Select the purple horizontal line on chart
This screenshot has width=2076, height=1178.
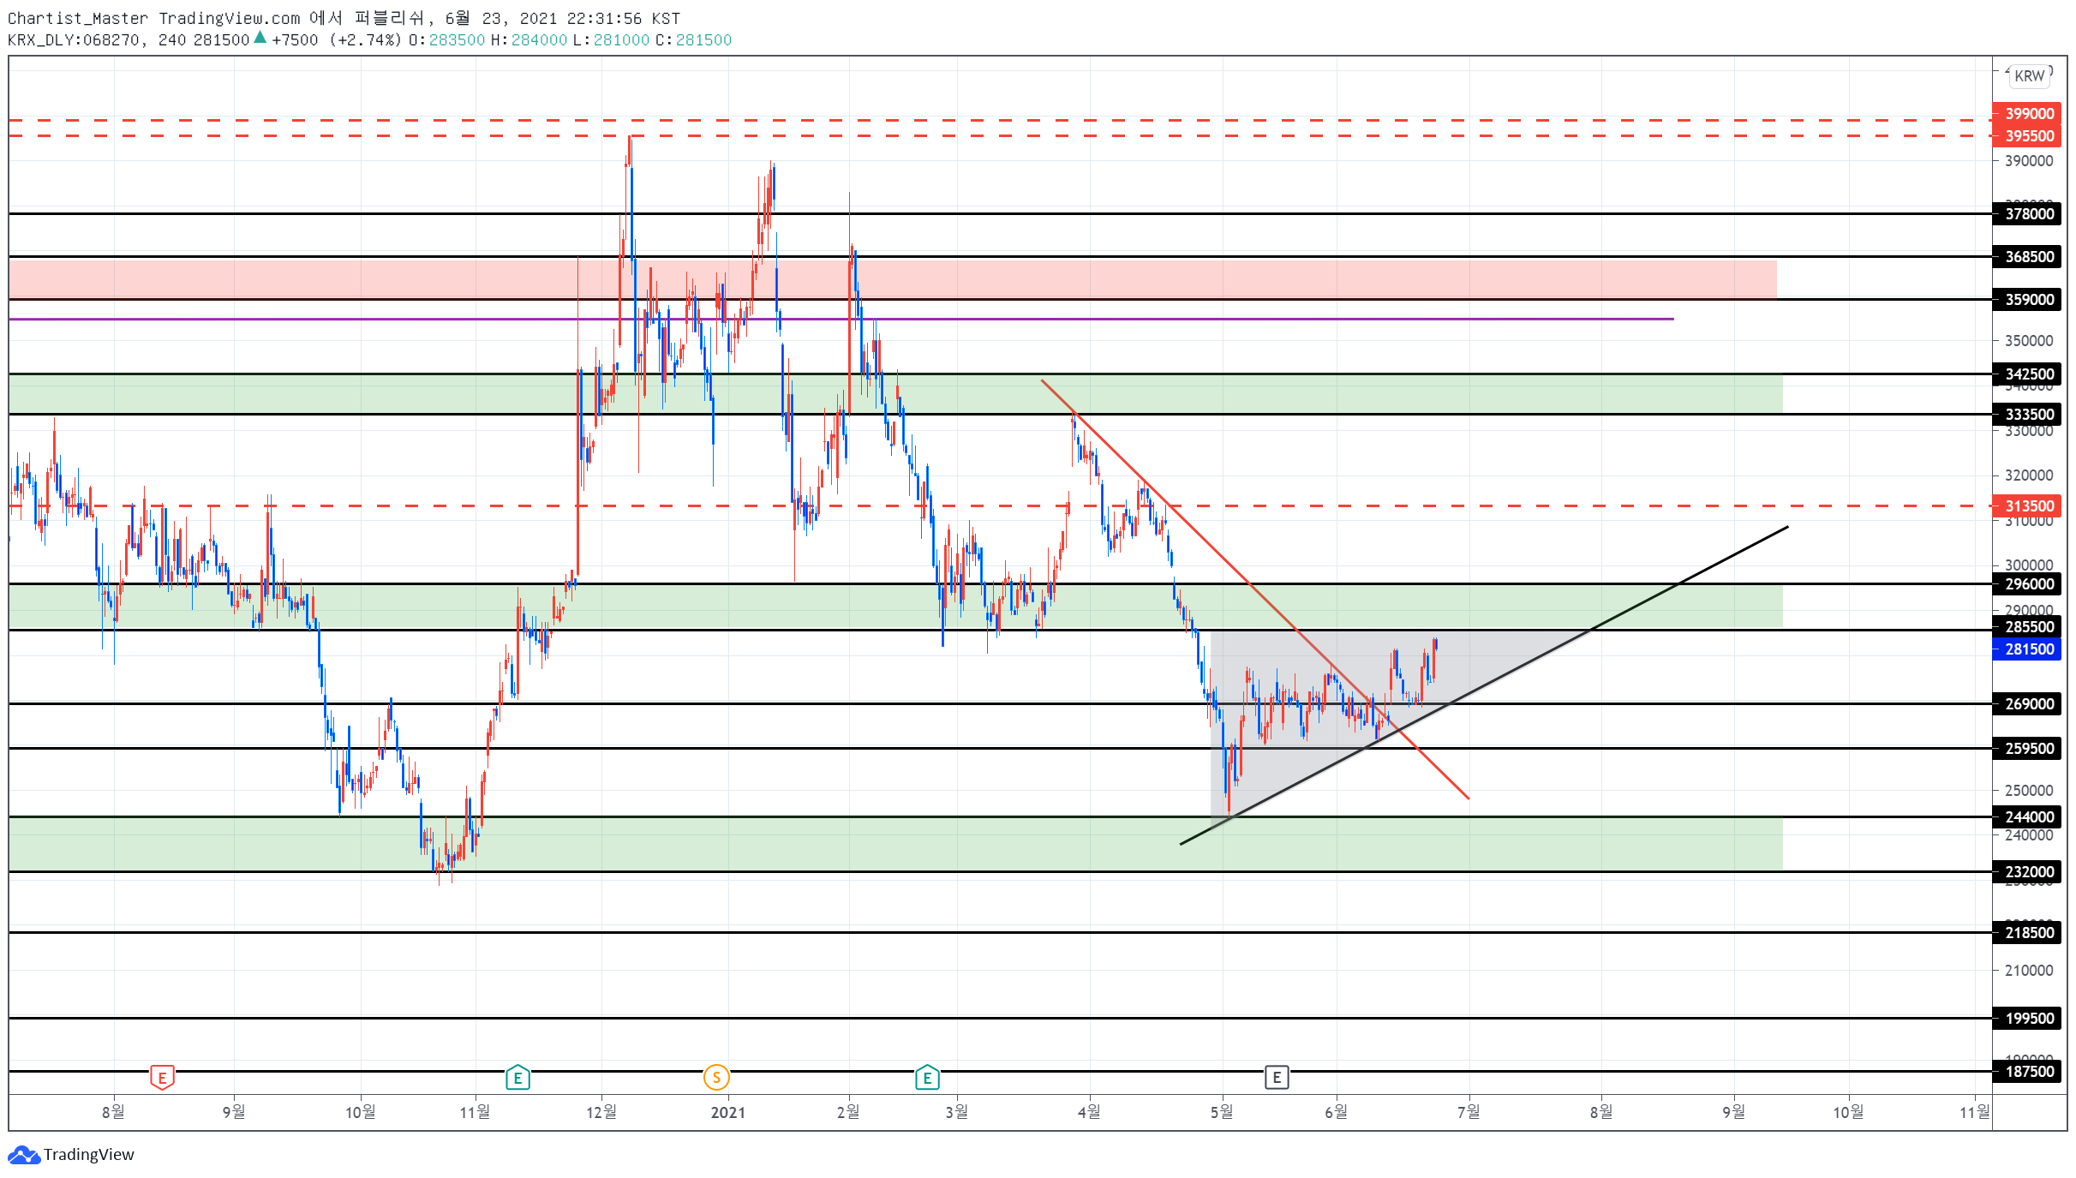tap(840, 319)
